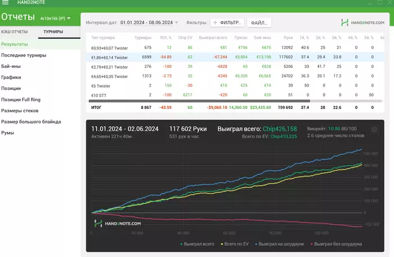The height and width of the screenshot is (257, 394).
Task: Select the €4,65+€0,35 Twister row
Action: pyautogui.click(x=235, y=76)
